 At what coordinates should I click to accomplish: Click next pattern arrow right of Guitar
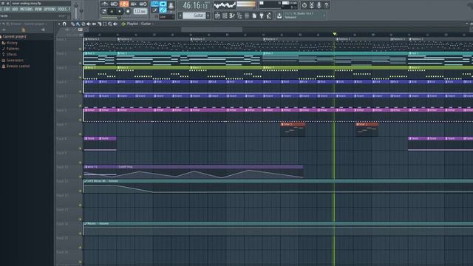point(208,16)
